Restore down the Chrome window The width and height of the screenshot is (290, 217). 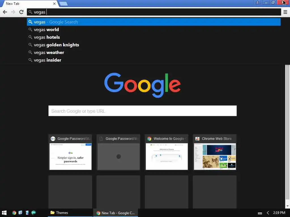pos(273,2)
